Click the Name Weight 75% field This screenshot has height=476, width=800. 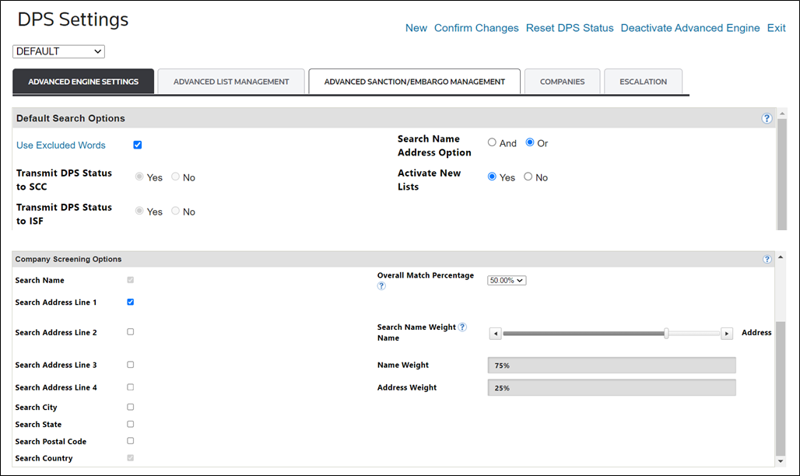pos(611,365)
